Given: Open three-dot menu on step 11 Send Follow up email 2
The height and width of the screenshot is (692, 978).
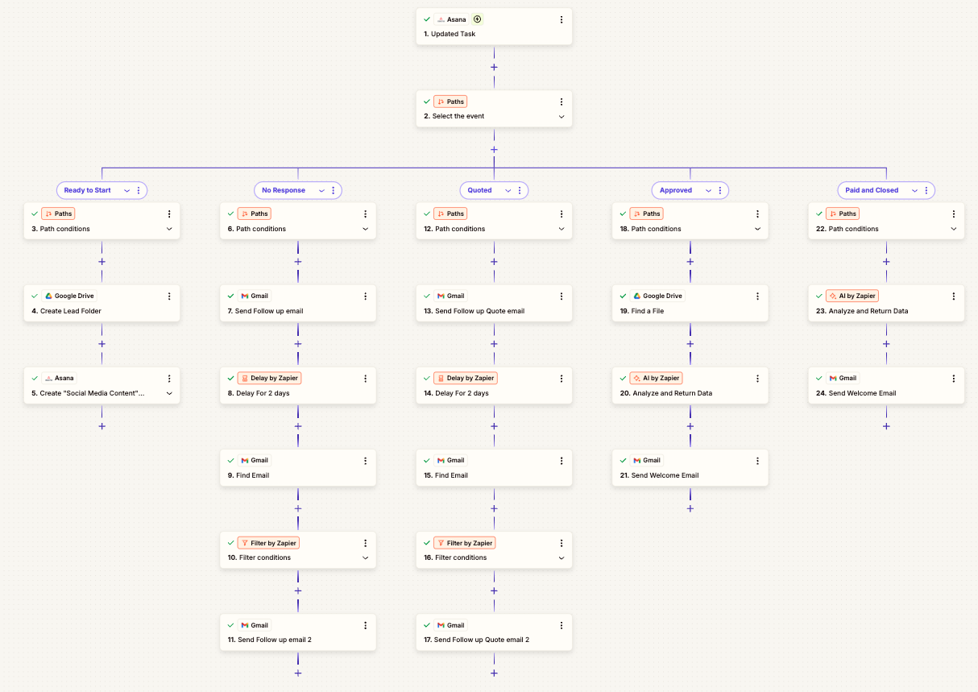Looking at the screenshot, I should pos(365,625).
